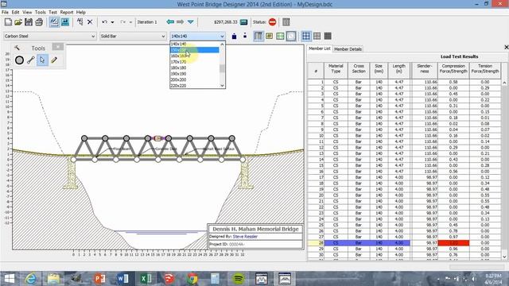Choose 150x150 from size list
The width and height of the screenshot is (509, 286).
coord(194,50)
